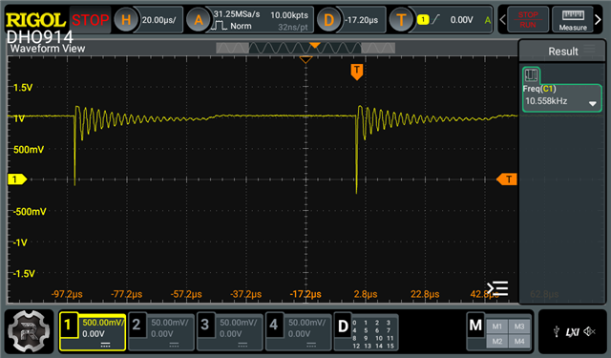Click the rising edge trigger slope icon
611x358 pixels.
click(x=435, y=19)
